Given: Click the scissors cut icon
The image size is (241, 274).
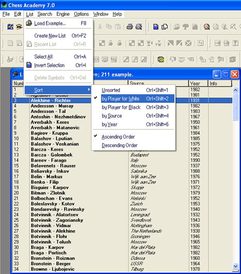Looking at the screenshot, I should tap(100, 27).
